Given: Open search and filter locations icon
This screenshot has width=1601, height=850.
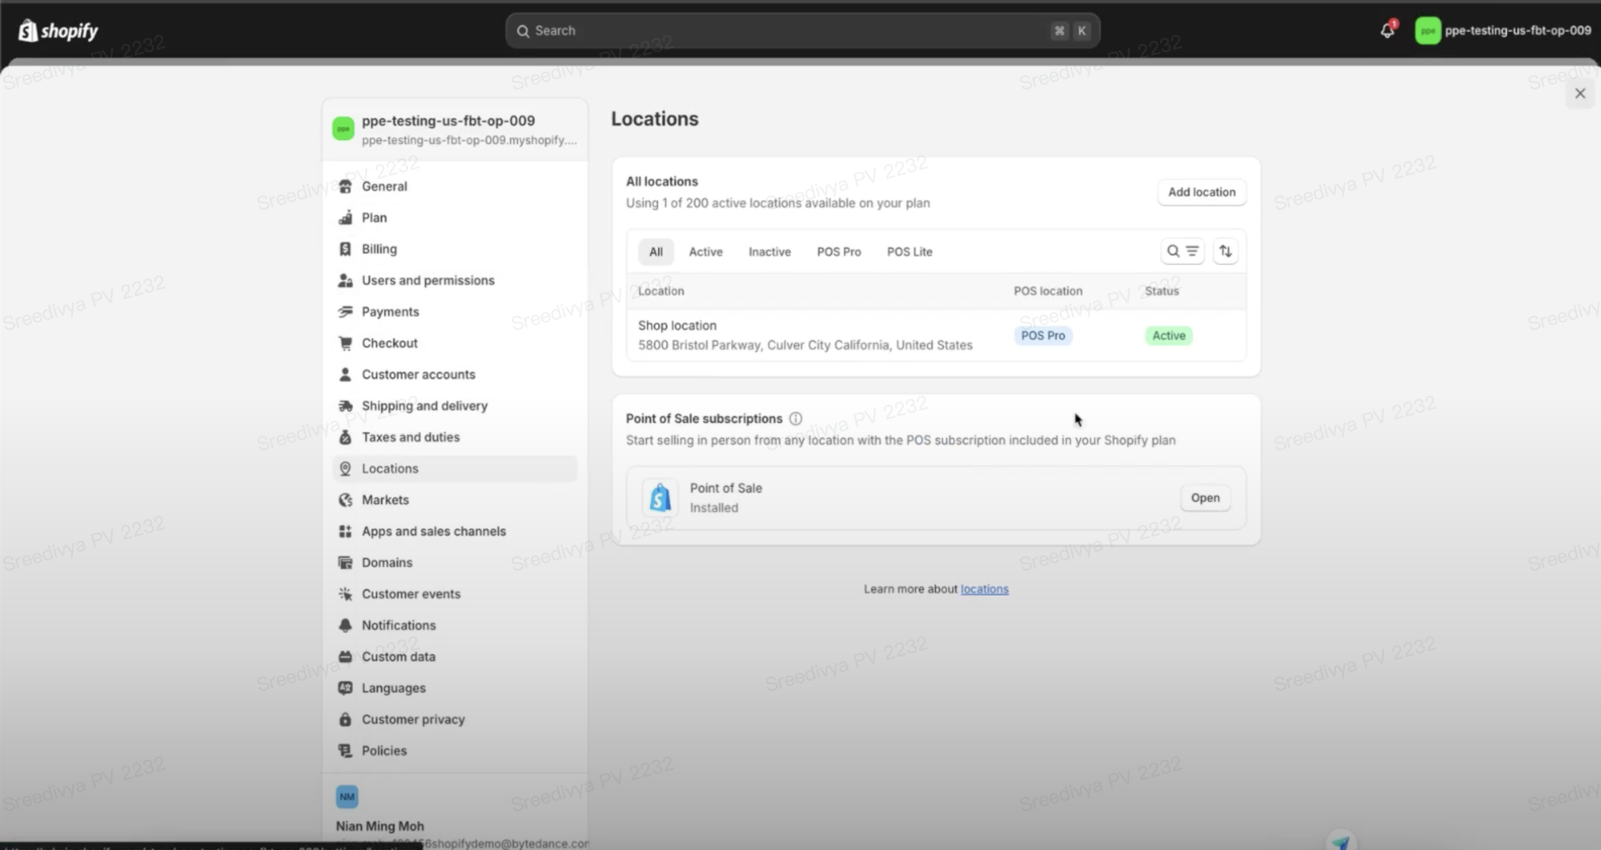Looking at the screenshot, I should [x=1182, y=251].
